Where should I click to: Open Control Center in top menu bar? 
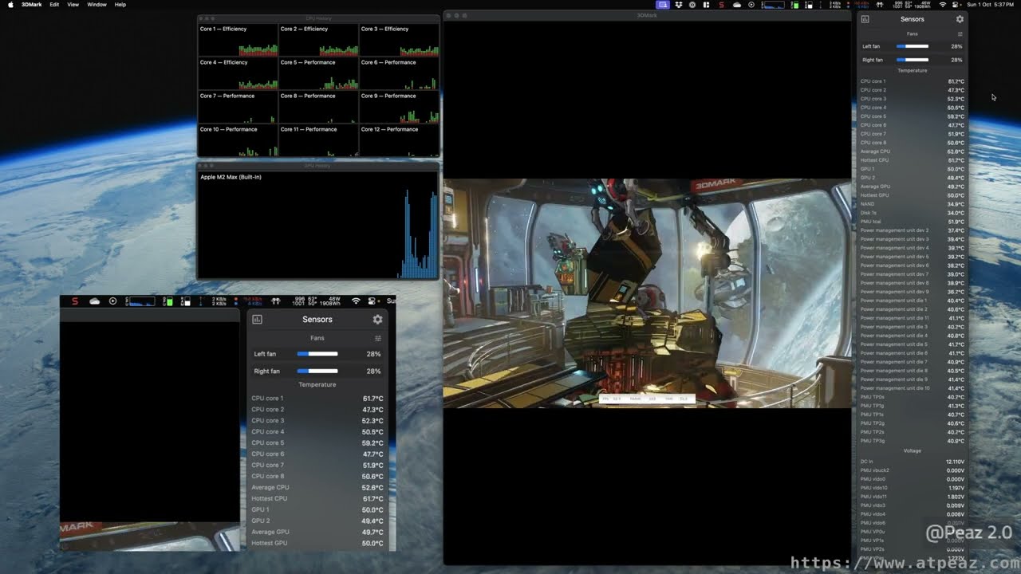(956, 5)
